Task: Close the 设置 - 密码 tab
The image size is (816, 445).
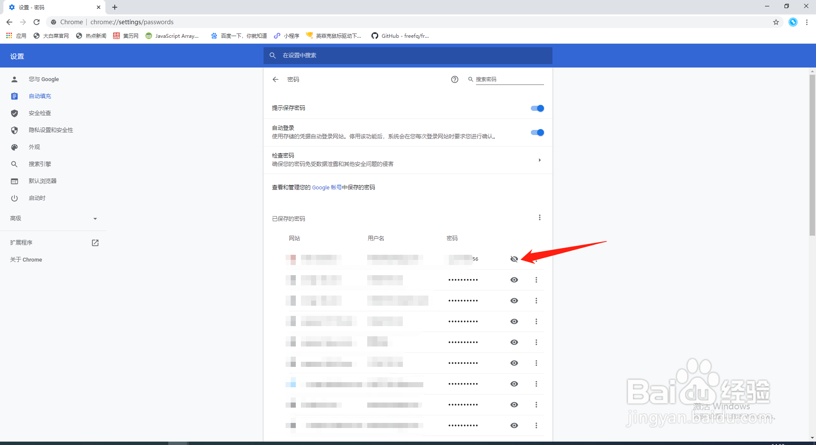Action: 99,7
